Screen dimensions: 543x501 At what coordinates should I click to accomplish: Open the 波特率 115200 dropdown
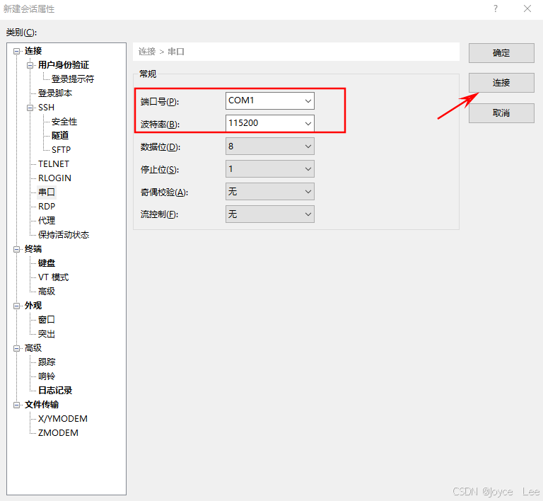270,123
